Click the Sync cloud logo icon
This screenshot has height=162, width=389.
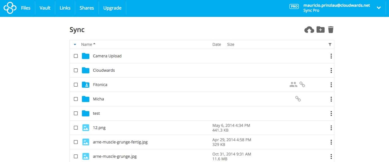(10, 8)
